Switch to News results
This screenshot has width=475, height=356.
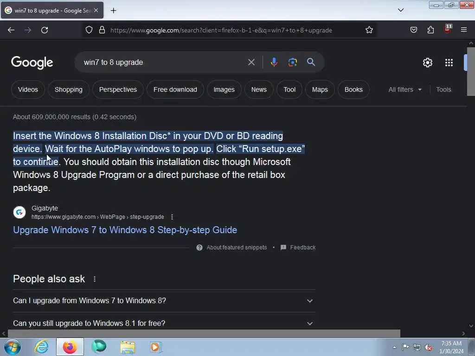pyautogui.click(x=259, y=89)
